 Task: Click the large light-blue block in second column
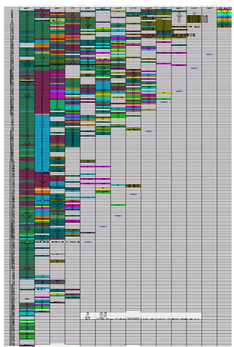tap(42, 143)
